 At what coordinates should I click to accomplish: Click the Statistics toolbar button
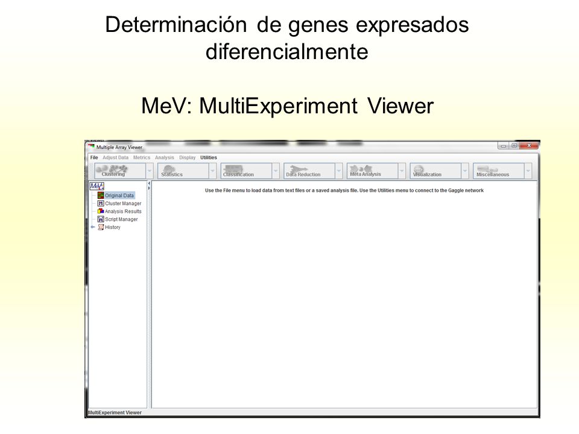(183, 171)
